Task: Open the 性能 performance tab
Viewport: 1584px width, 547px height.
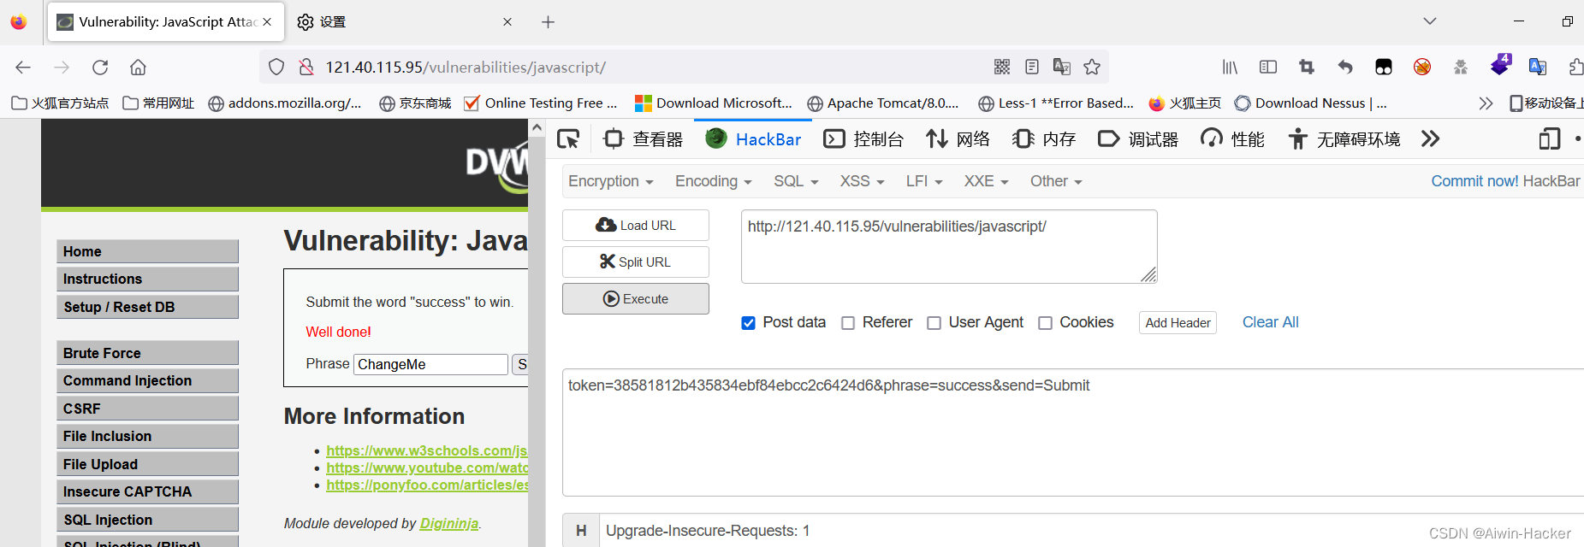Action: pos(1232,138)
